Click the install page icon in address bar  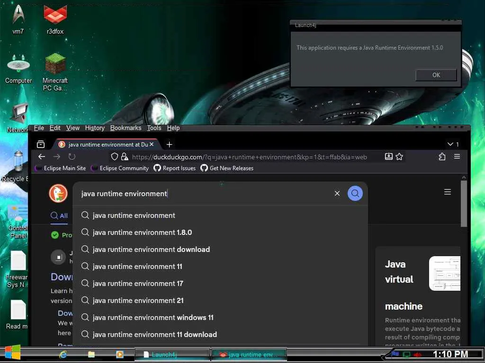(388, 156)
